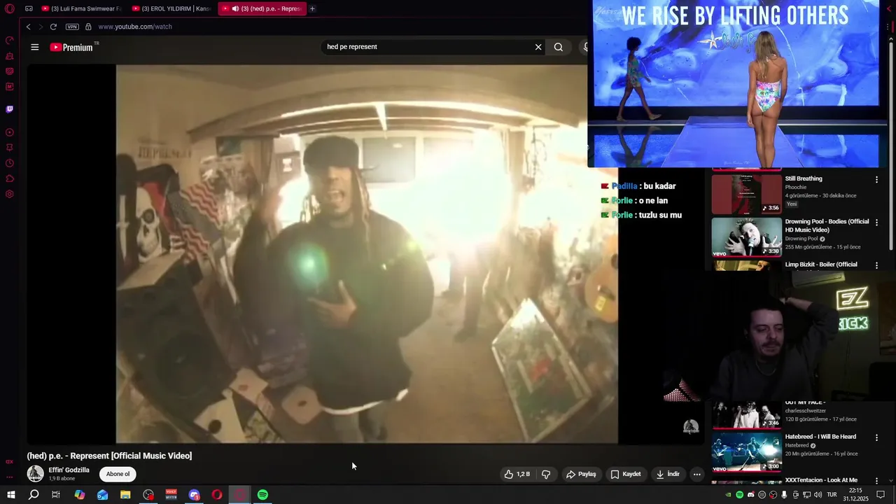Screen dimensions: 896x504
Task: Download video with İndir button
Action: point(668,474)
